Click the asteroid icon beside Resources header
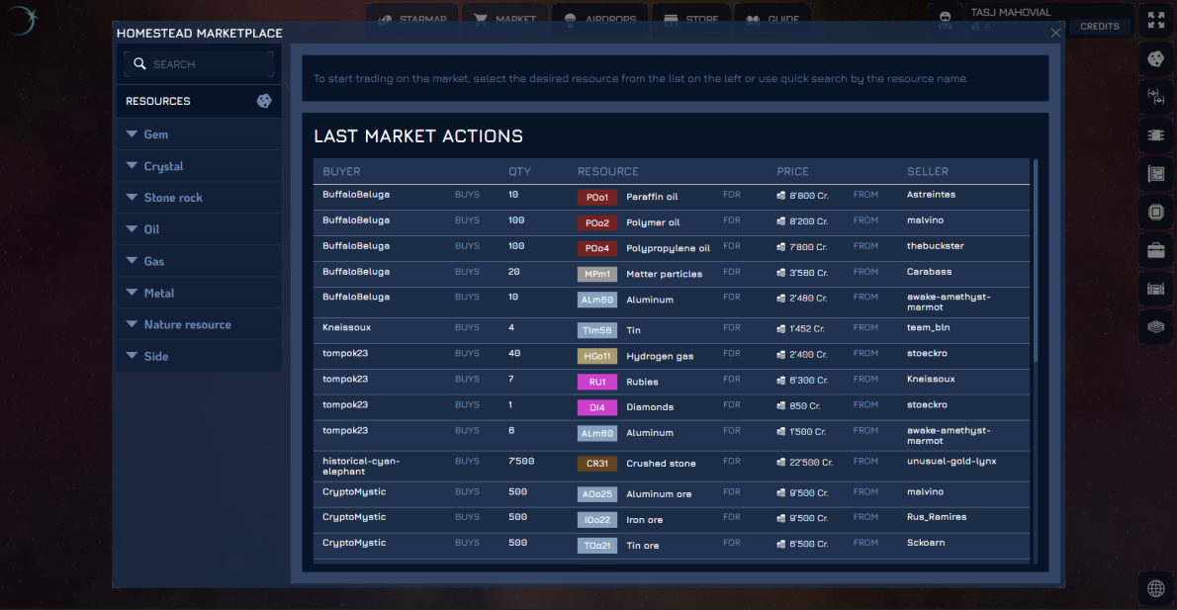Viewport: 1177px width, 610px height. coord(264,101)
